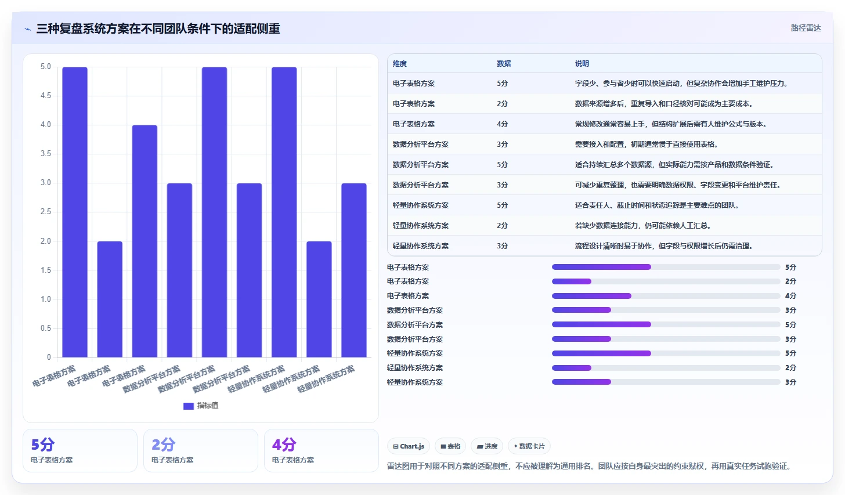Viewport: 845px width, 495px height.
Task: Select the description starting 若缺少数据连接能力
Action: pos(643,226)
